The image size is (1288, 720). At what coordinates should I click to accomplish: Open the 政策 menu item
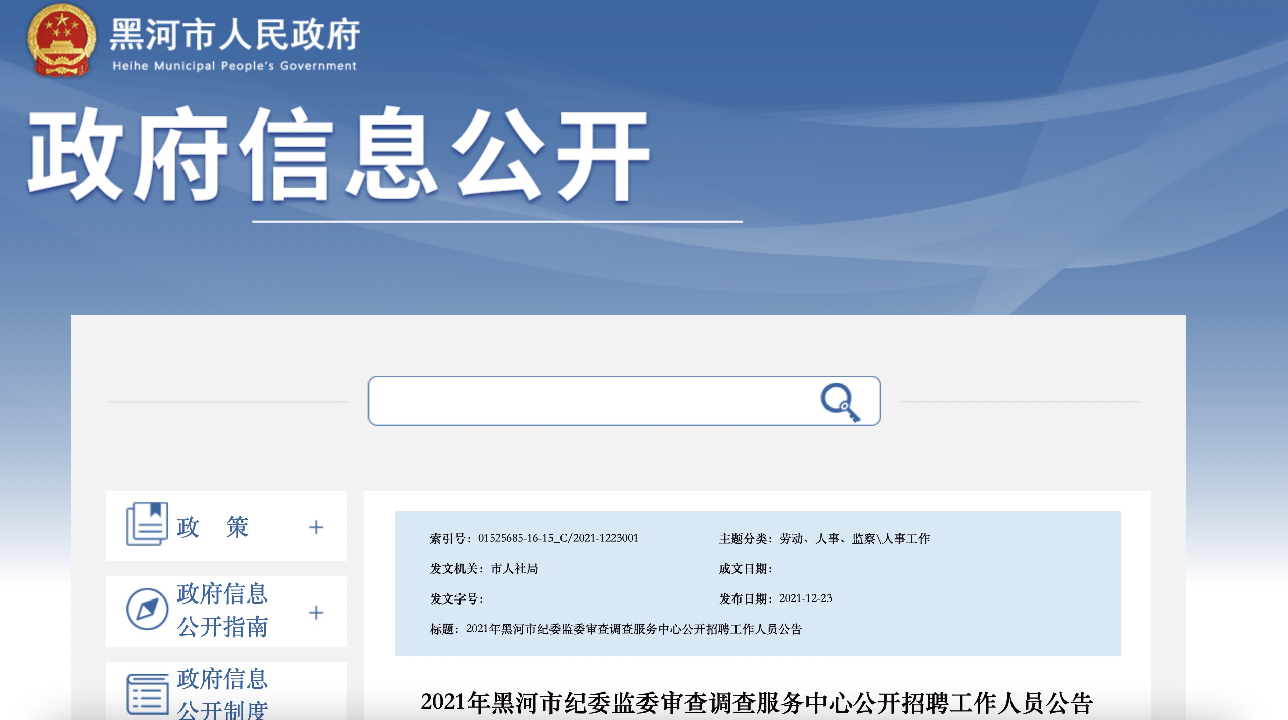coord(213,527)
